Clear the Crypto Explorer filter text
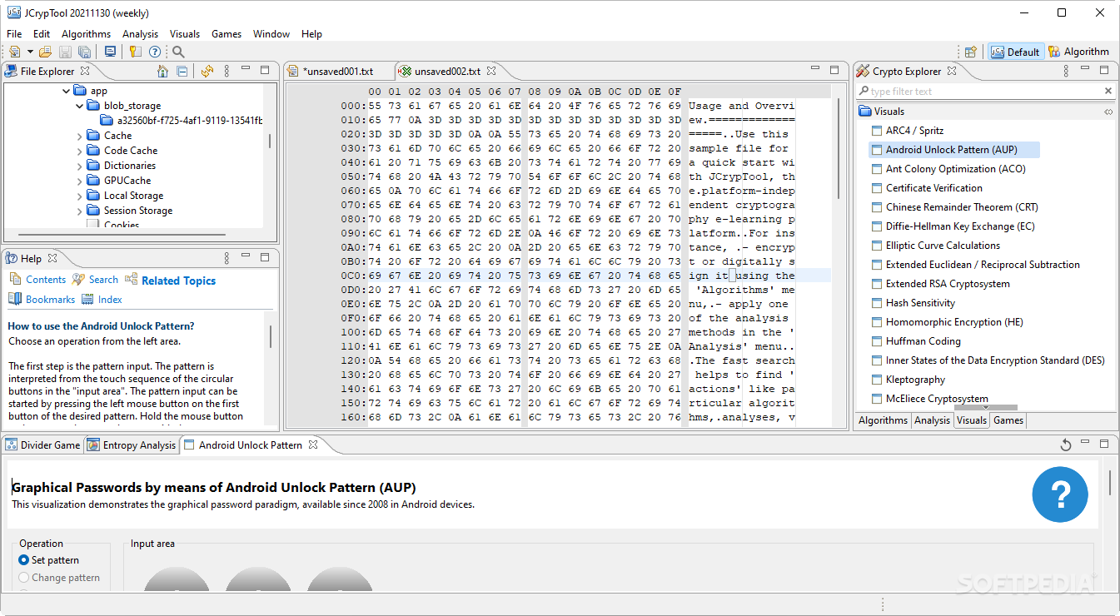This screenshot has height=616, width=1120. 1108,91
